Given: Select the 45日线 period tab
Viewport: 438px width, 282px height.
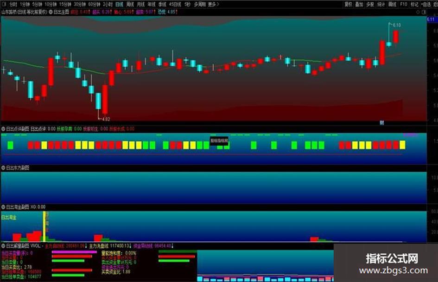Looking at the screenshot, I should [x=175, y=4].
